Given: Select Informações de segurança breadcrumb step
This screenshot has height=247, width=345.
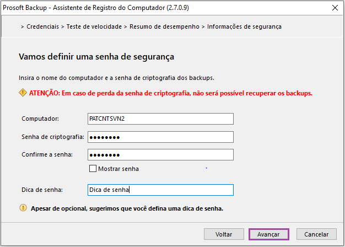Looking at the screenshot, I should coord(244,26).
